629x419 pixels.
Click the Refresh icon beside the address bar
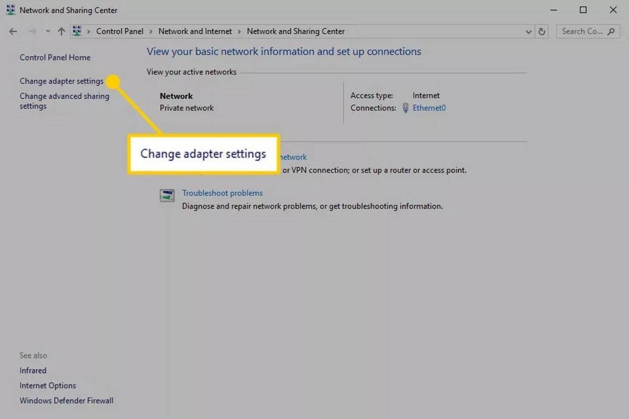point(542,31)
